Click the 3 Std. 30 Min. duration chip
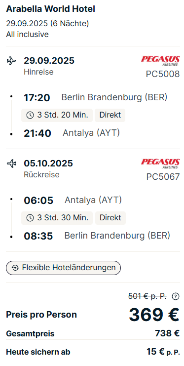 coord(57,218)
